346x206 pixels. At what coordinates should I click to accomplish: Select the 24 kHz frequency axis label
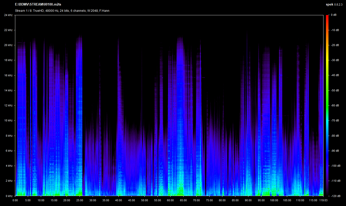[x=8, y=15]
